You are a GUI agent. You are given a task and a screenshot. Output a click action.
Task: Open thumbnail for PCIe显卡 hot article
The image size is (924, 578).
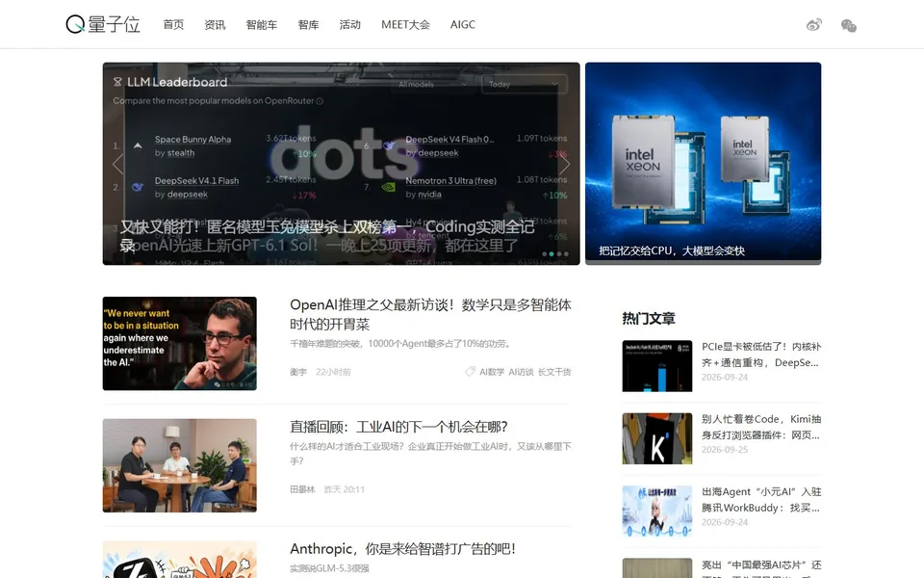coord(657,366)
